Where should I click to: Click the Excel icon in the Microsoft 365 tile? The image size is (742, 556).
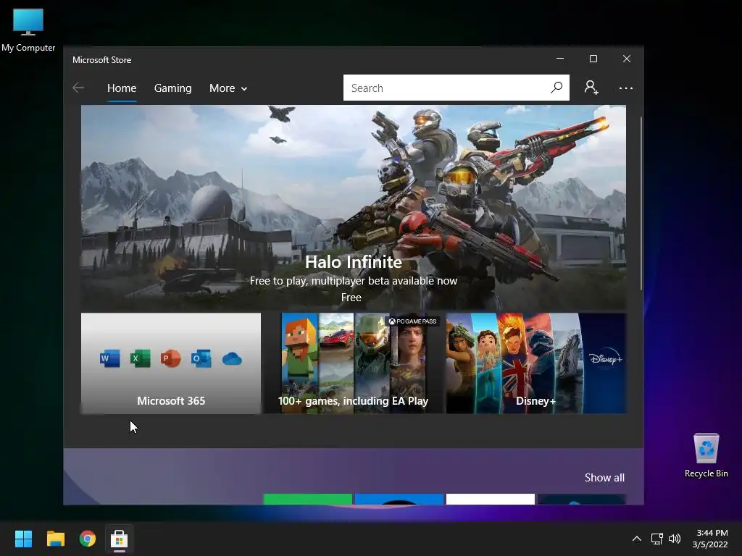click(141, 358)
